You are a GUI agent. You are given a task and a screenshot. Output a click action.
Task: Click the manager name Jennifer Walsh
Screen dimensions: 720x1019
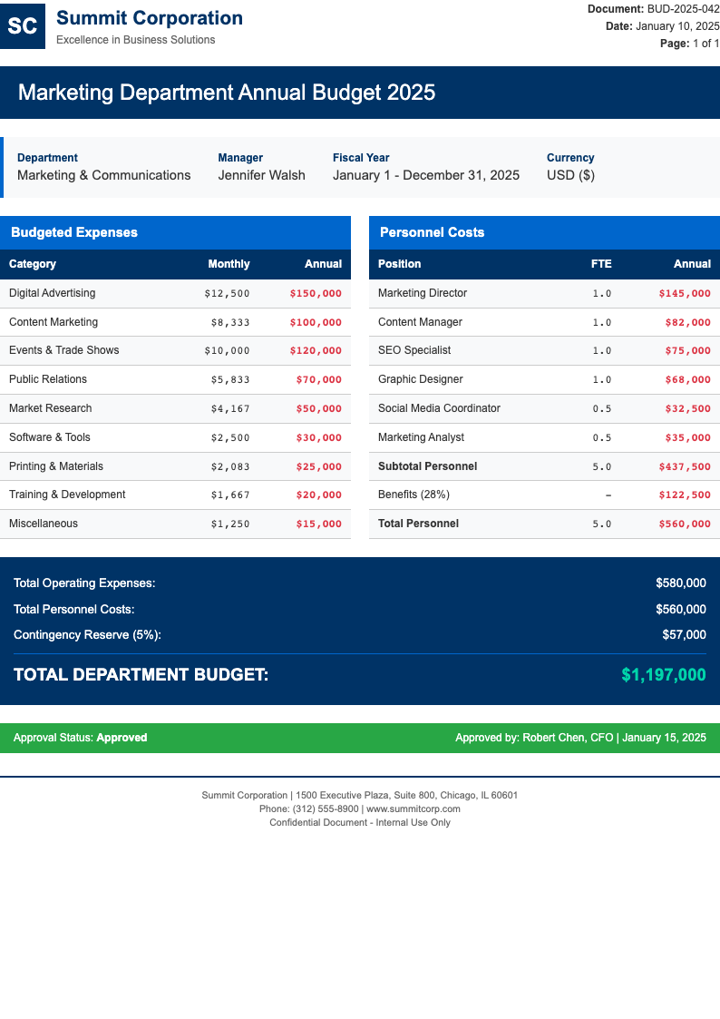[x=261, y=175]
